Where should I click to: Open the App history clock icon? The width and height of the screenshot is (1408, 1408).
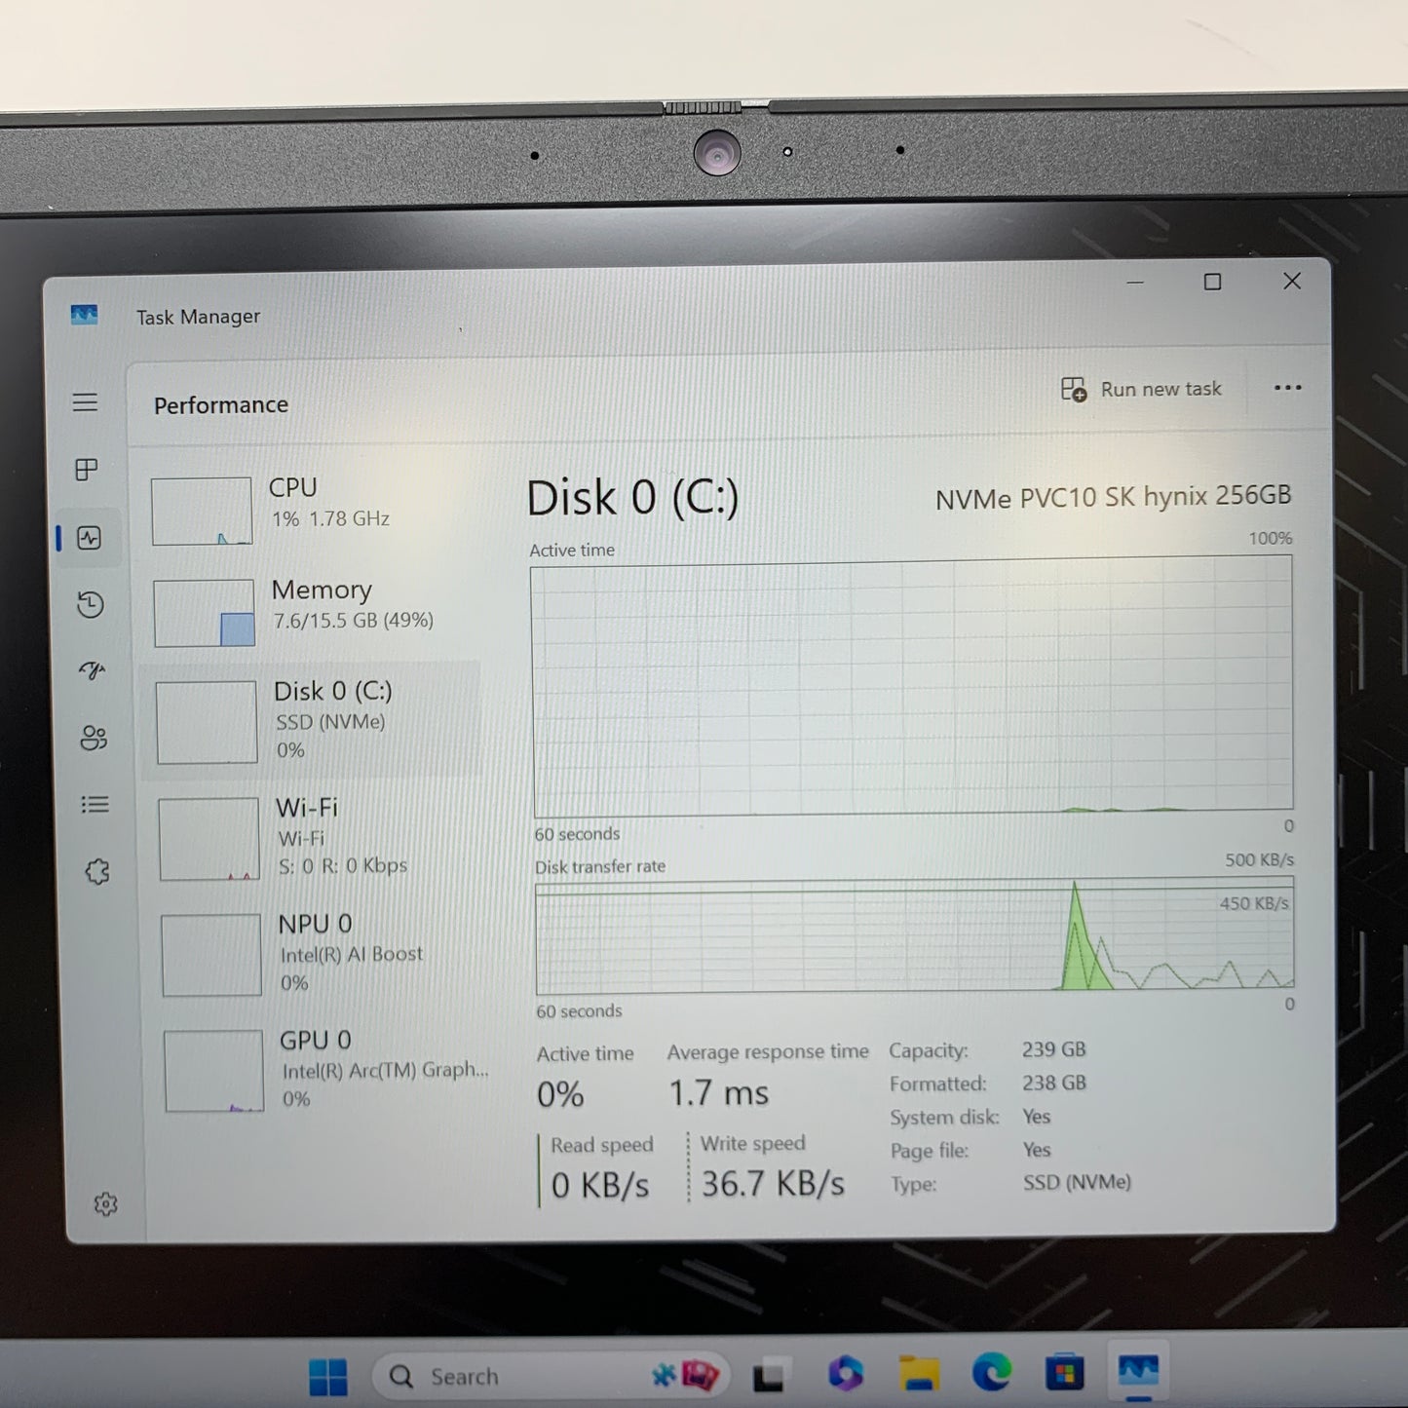pyautogui.click(x=88, y=604)
